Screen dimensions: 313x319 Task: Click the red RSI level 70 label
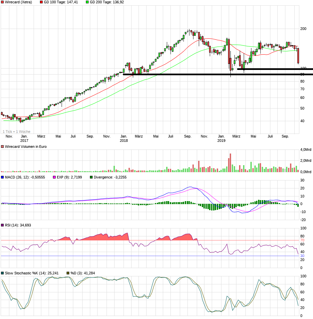[x=302, y=240]
